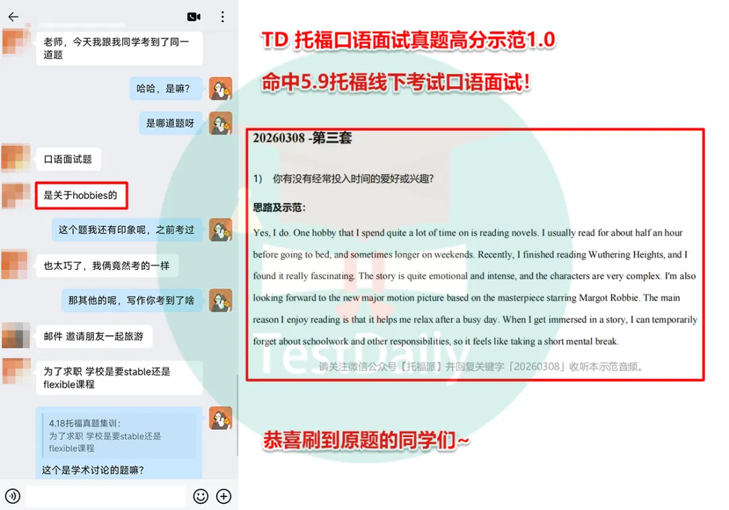Tap teacher avatar next to 哈哈，是嘛?
729x510 pixels.
tap(220, 89)
